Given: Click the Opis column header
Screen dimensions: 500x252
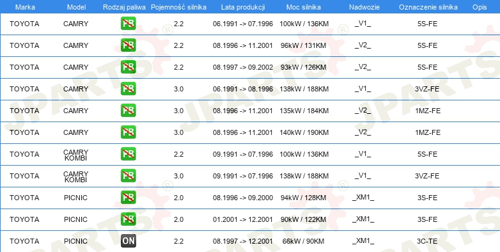Looking at the screenshot, I should (x=480, y=7).
